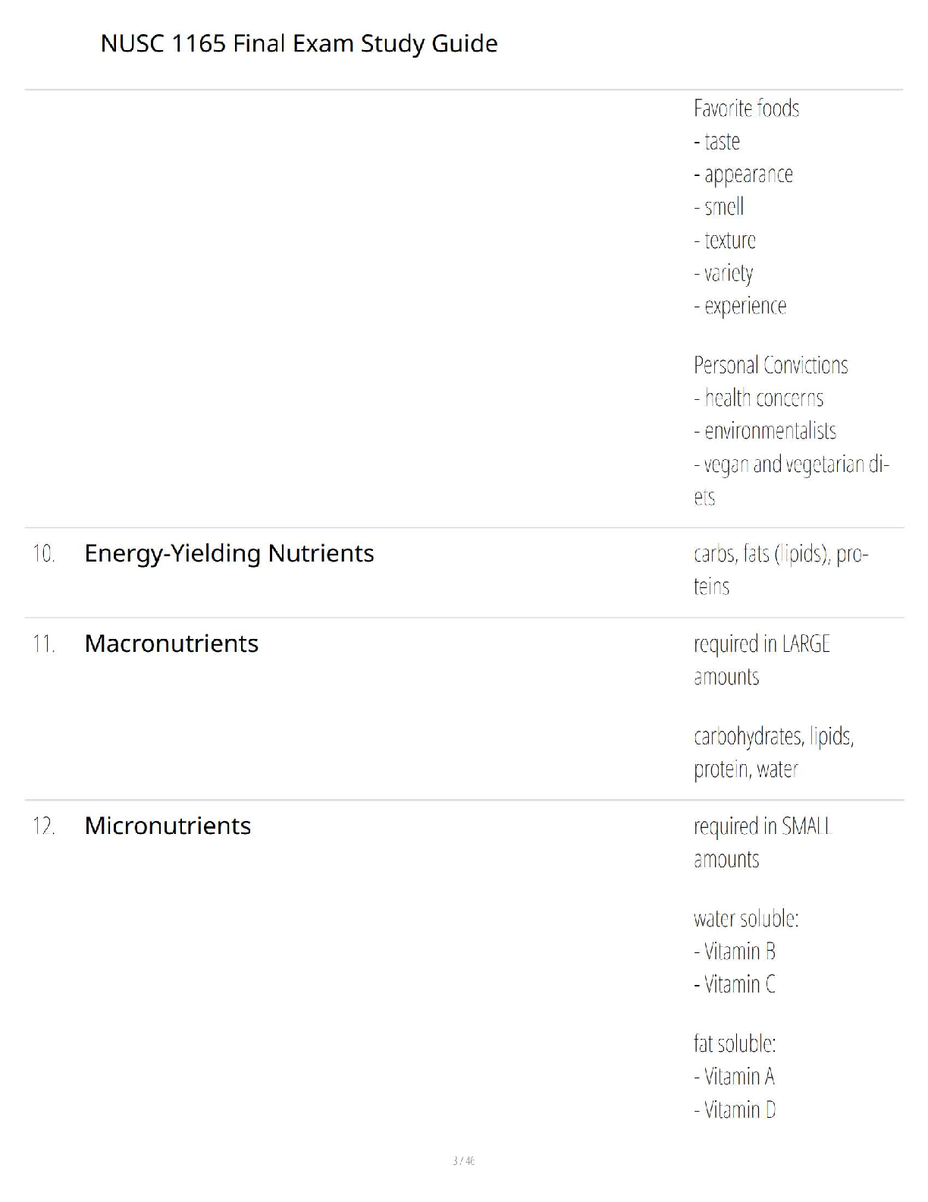Click the 'water soluble:' label
The width and height of the screenshot is (928, 1202).
tap(746, 919)
